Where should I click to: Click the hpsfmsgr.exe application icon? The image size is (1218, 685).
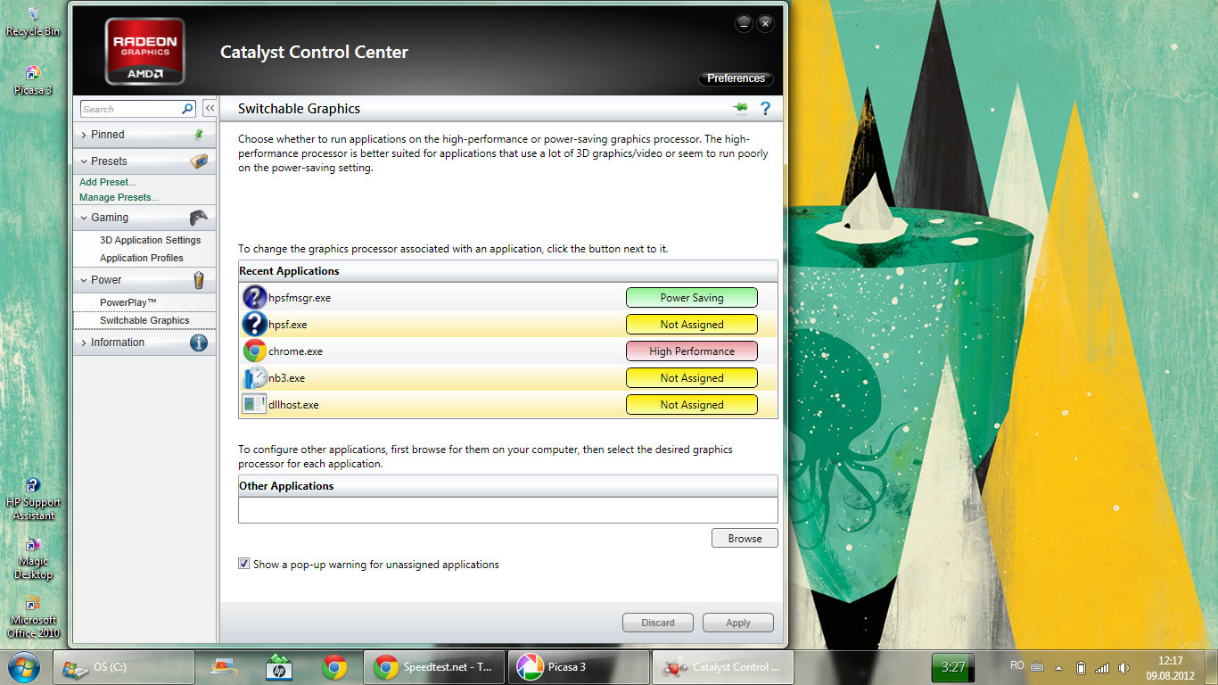pyautogui.click(x=254, y=298)
